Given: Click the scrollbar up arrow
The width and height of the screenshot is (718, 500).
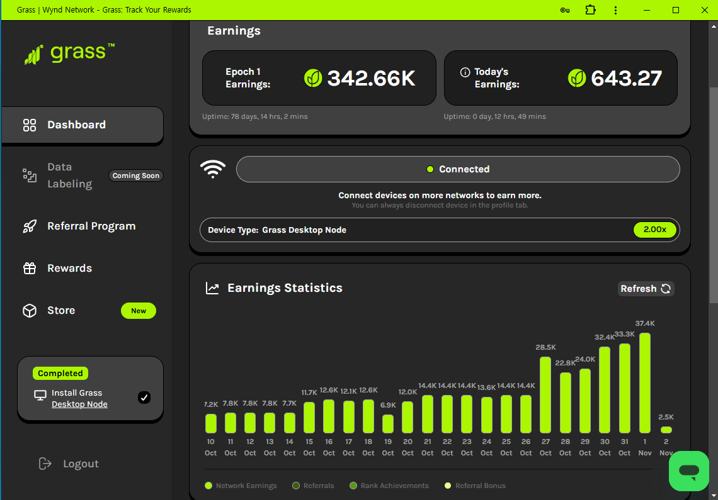Looking at the screenshot, I should (x=714, y=26).
